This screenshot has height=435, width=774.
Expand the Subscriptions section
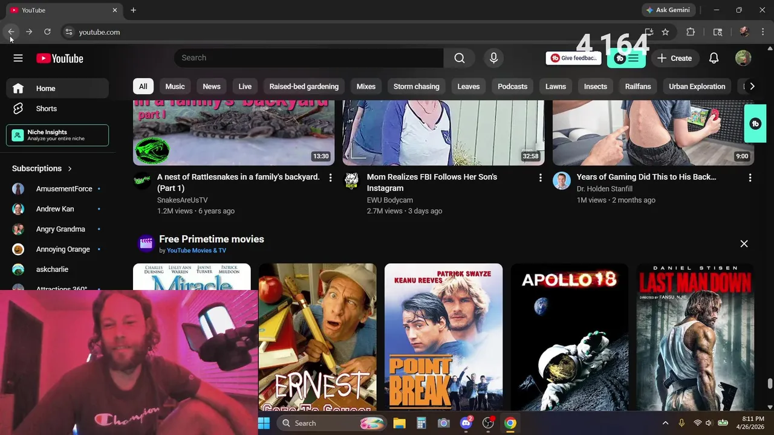click(x=42, y=169)
